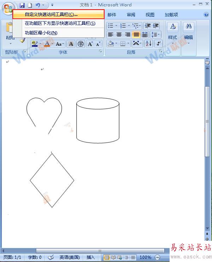The image size is (212, 262).
Task: Click the 页面: 1/1 status indicator
Action: click(x=12, y=257)
